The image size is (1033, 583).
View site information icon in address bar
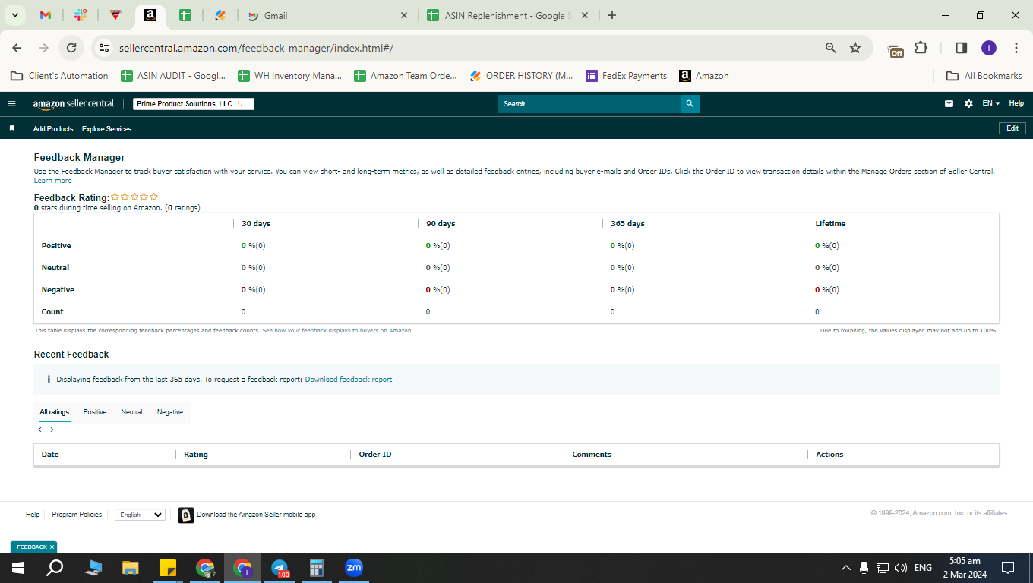[x=104, y=48]
